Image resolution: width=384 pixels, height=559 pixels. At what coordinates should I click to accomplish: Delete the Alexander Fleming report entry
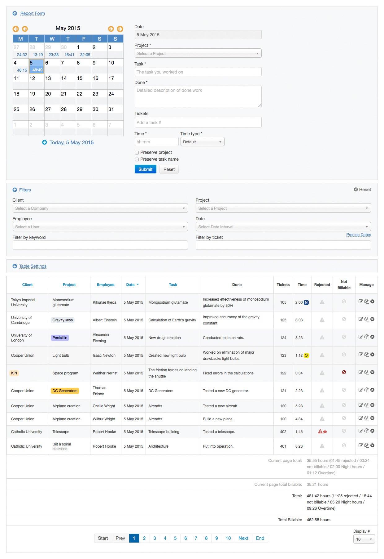click(373, 337)
